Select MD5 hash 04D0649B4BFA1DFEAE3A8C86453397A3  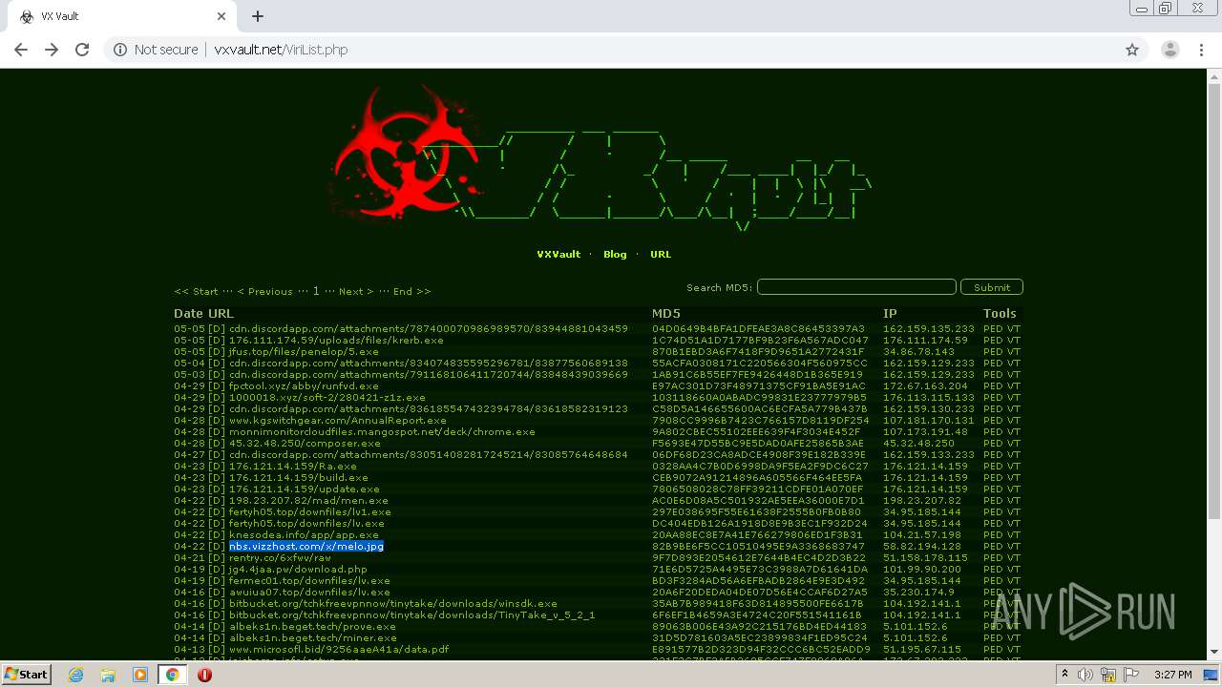point(758,329)
